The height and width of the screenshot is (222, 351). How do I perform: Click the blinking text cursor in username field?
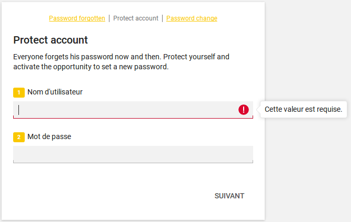pos(18,110)
